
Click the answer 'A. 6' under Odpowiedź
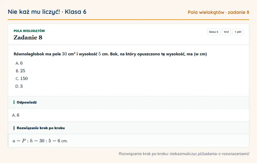[16, 115]
